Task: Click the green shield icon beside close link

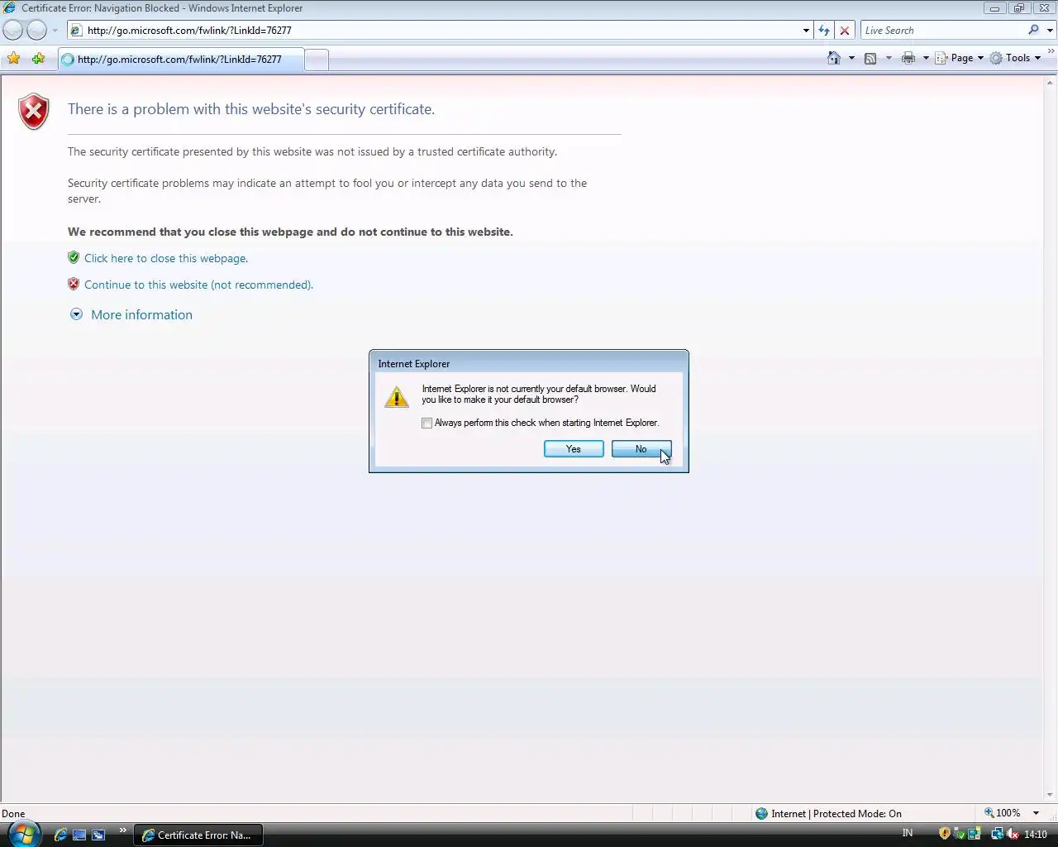Action: (x=74, y=257)
